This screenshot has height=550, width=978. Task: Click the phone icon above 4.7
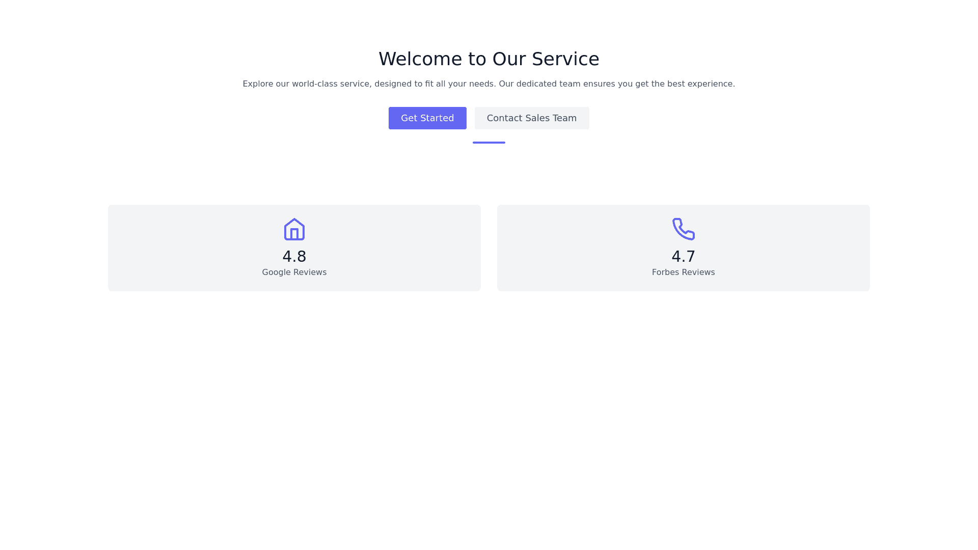[x=683, y=229]
